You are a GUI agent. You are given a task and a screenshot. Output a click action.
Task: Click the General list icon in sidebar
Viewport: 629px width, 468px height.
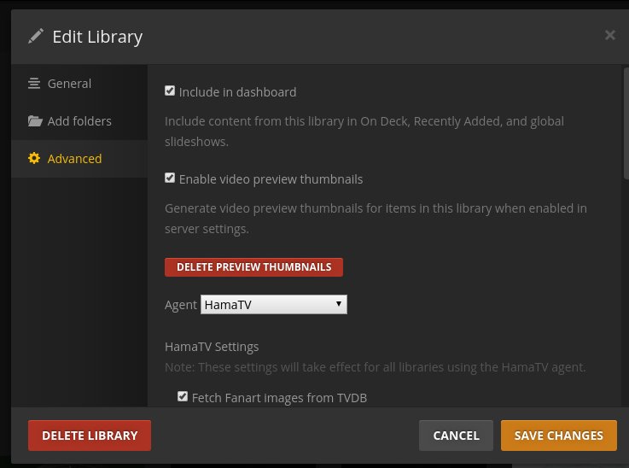point(34,83)
